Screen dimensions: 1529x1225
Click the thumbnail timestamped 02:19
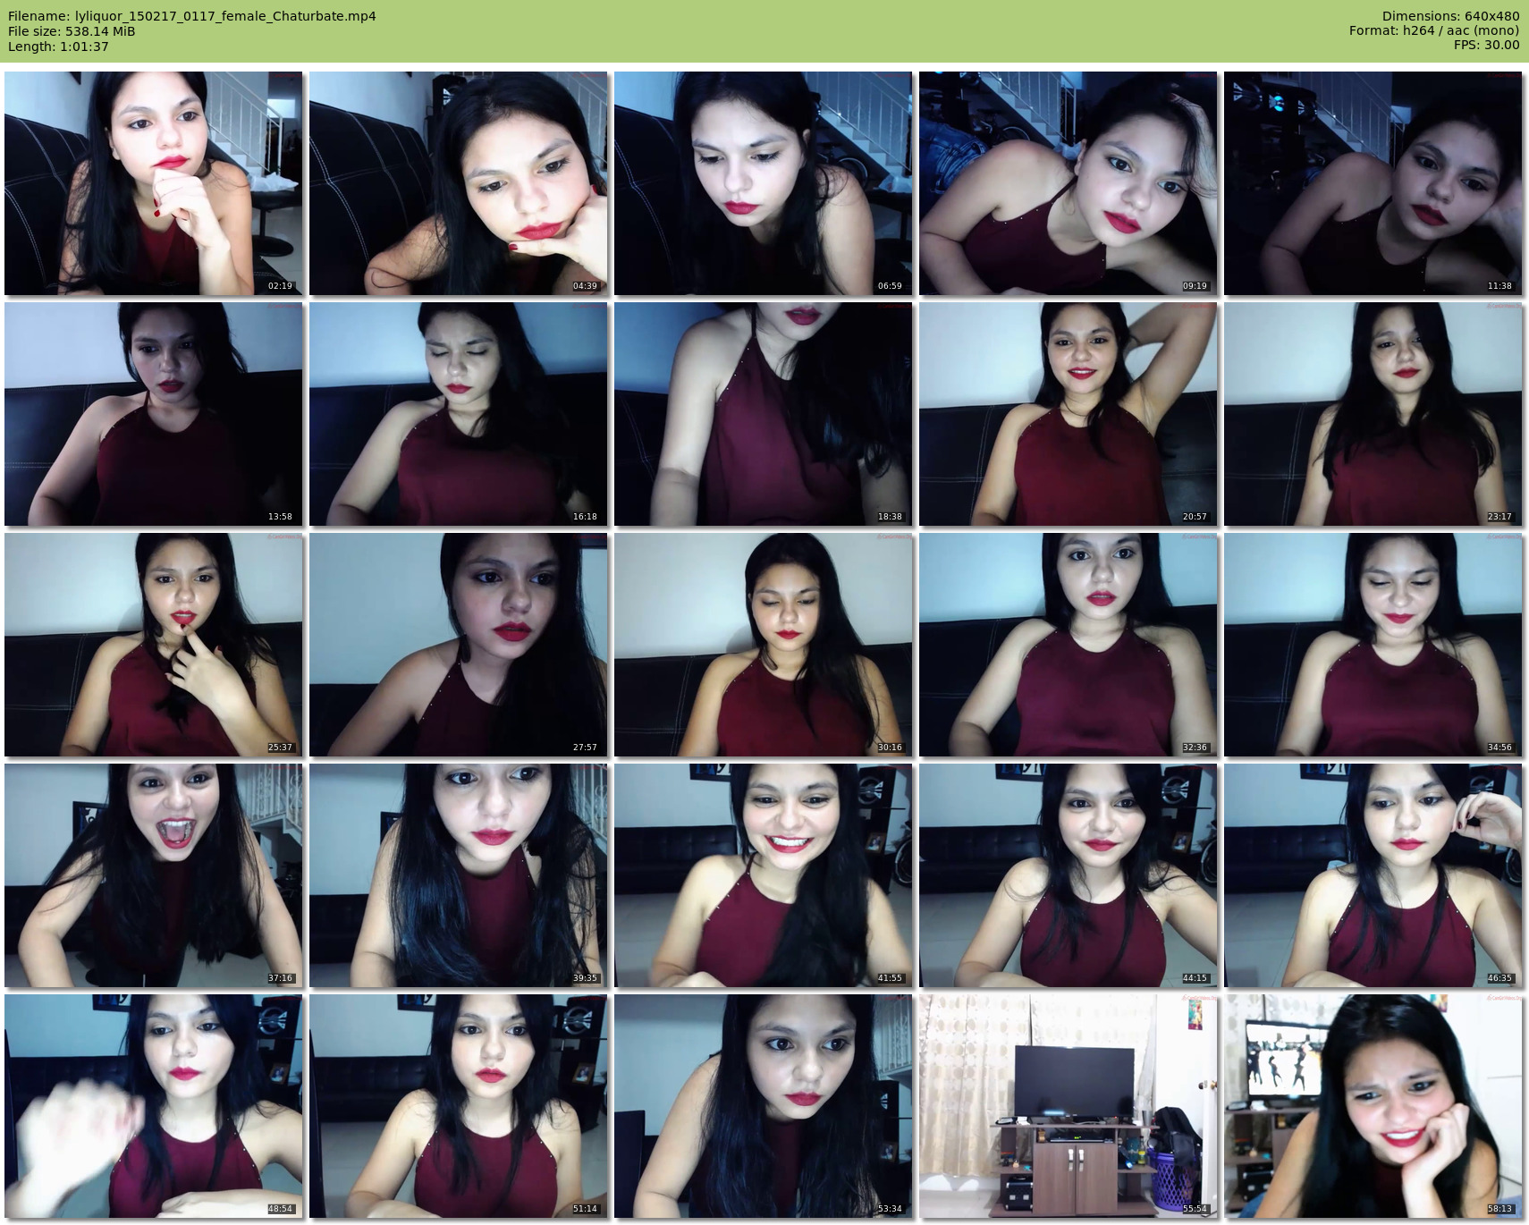[x=153, y=183]
